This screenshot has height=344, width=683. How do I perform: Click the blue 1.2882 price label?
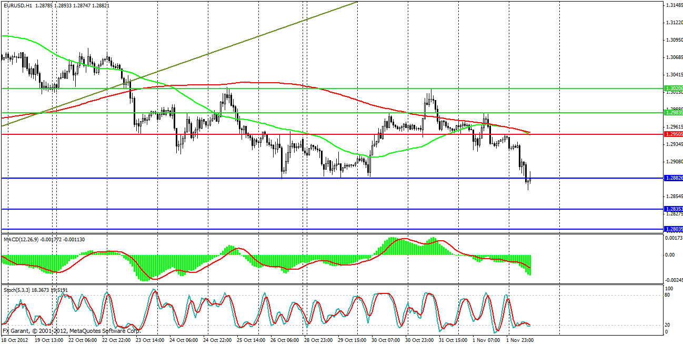(x=673, y=179)
